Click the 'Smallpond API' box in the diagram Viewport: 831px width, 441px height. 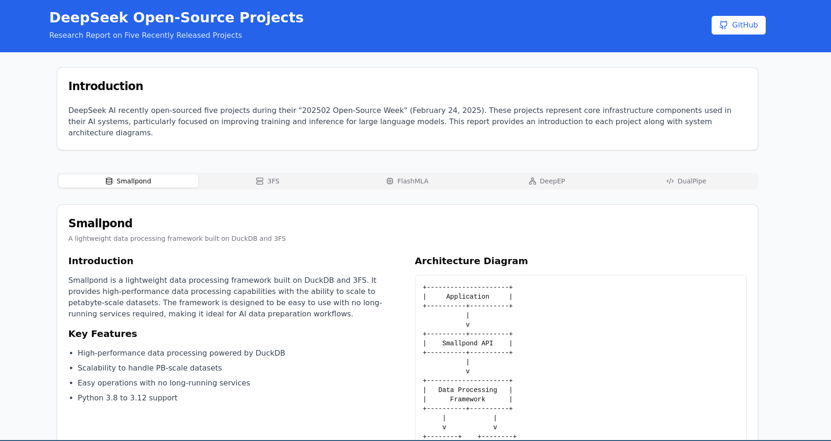(468, 343)
